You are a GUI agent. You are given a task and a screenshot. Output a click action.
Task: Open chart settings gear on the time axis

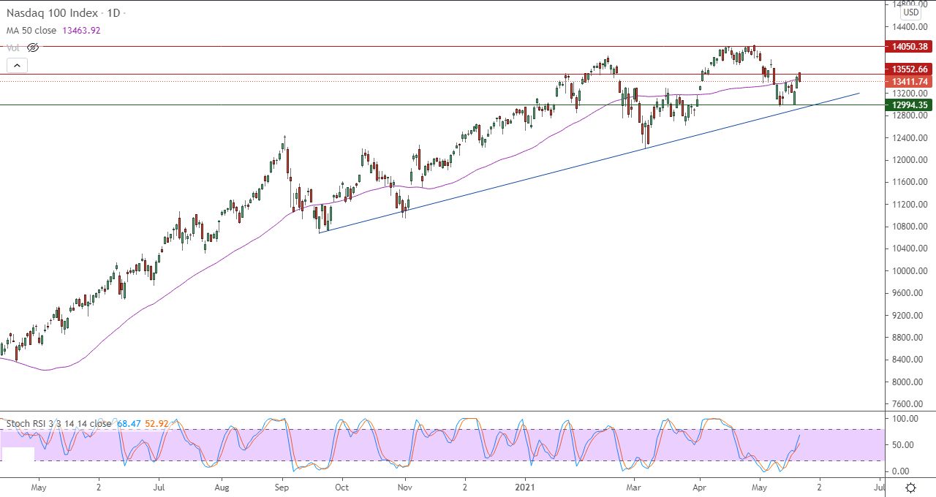(x=910, y=487)
